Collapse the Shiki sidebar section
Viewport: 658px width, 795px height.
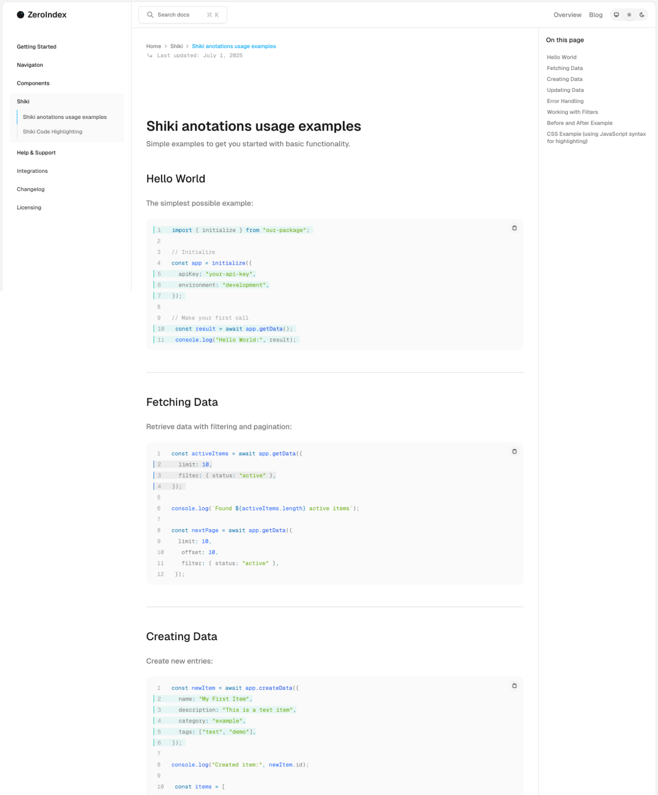(x=23, y=102)
